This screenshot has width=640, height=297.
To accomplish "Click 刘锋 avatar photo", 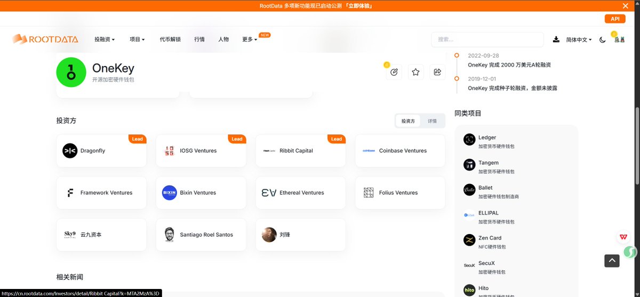I will pos(269,235).
